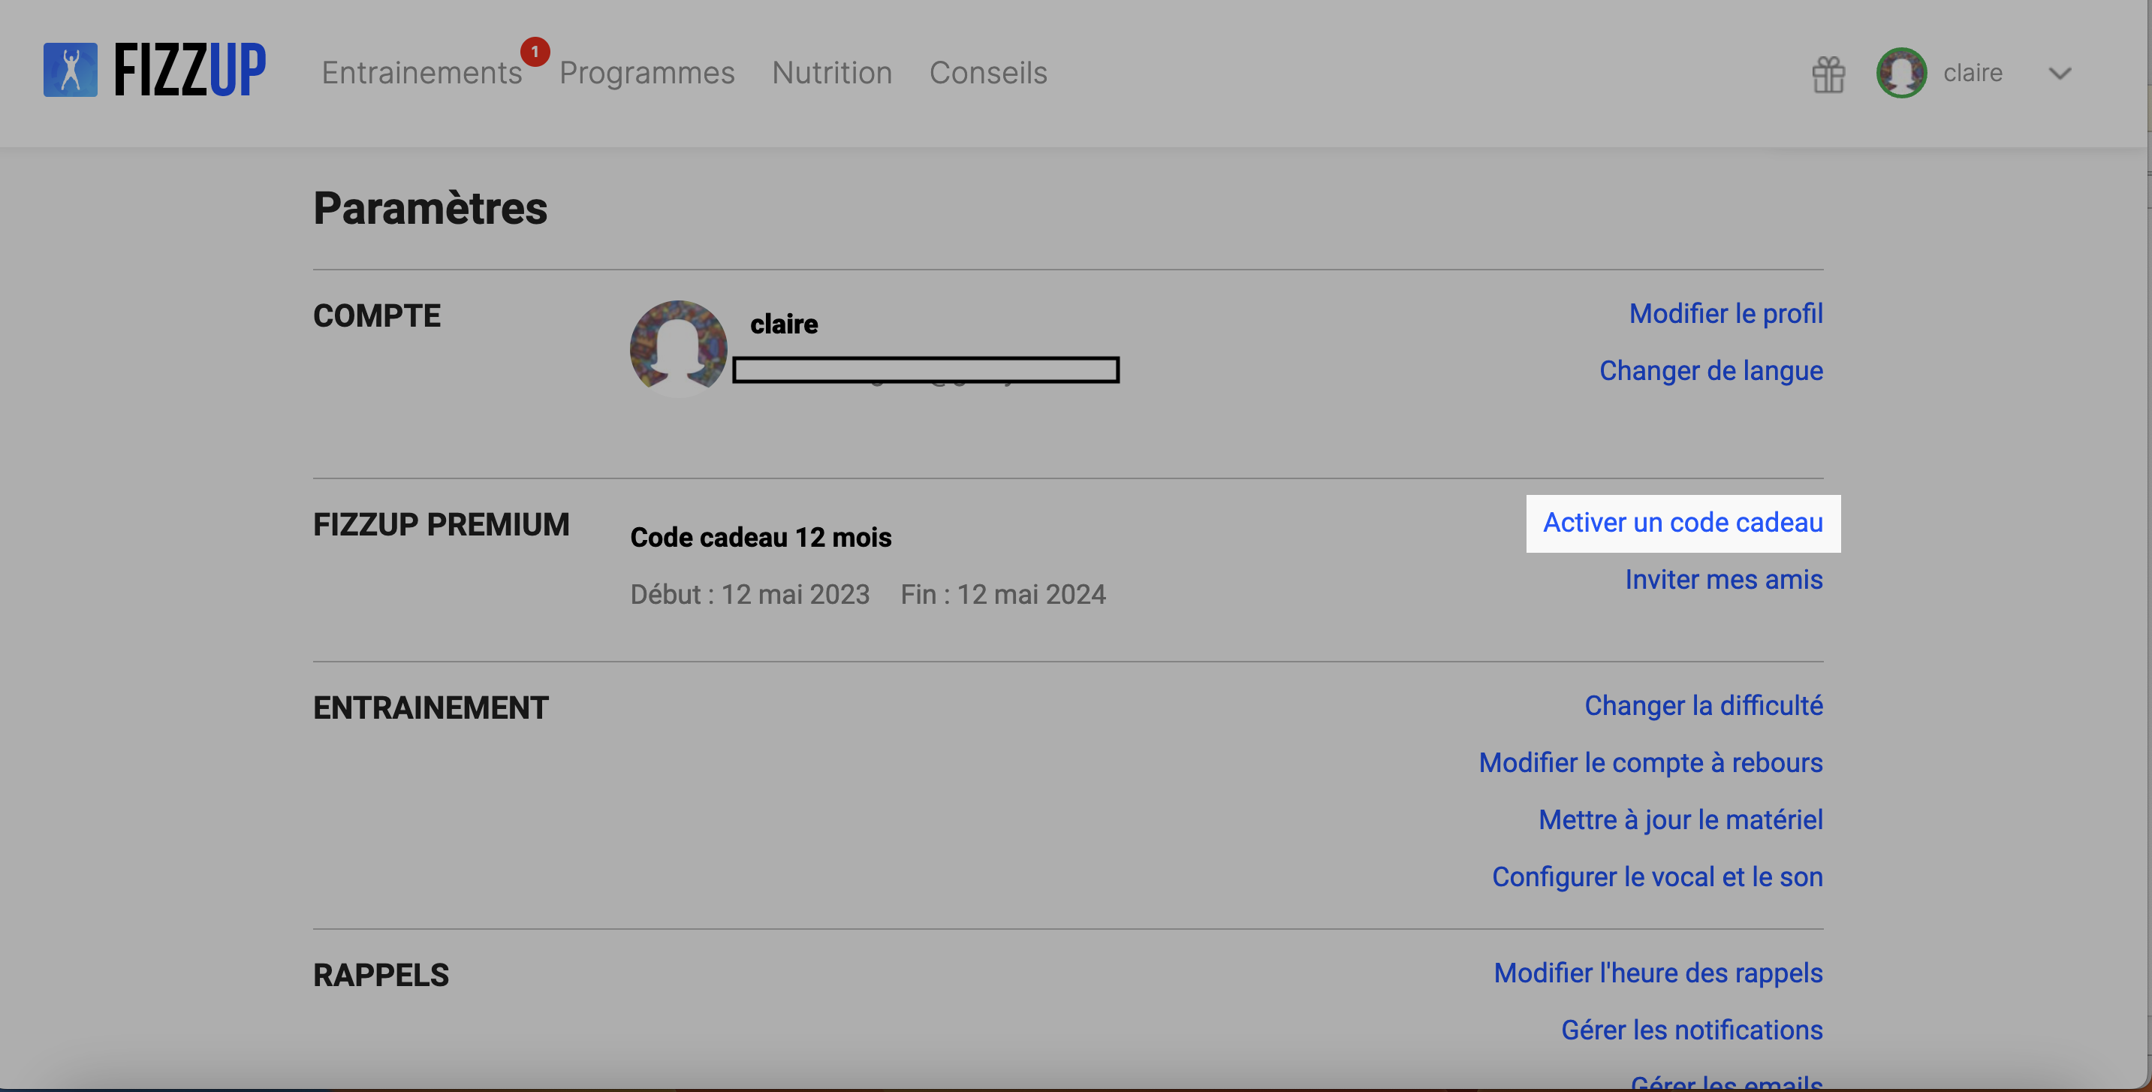Screen dimensions: 2152x1092
Task: Click the red notification badge on Entrainements
Action: coord(535,52)
